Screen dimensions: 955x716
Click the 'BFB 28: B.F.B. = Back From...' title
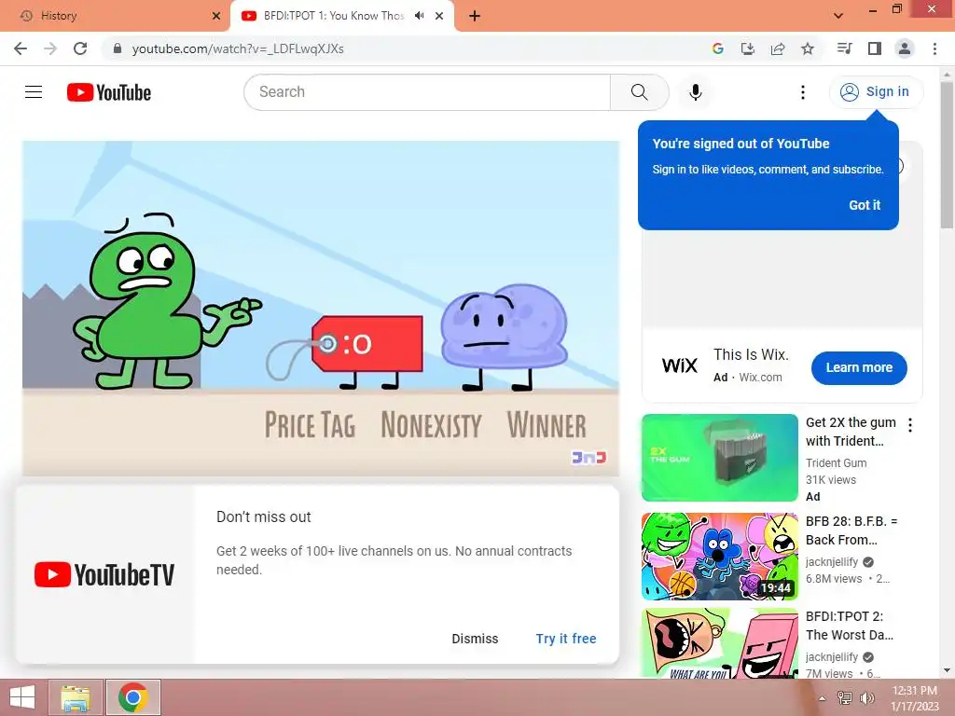851,530
